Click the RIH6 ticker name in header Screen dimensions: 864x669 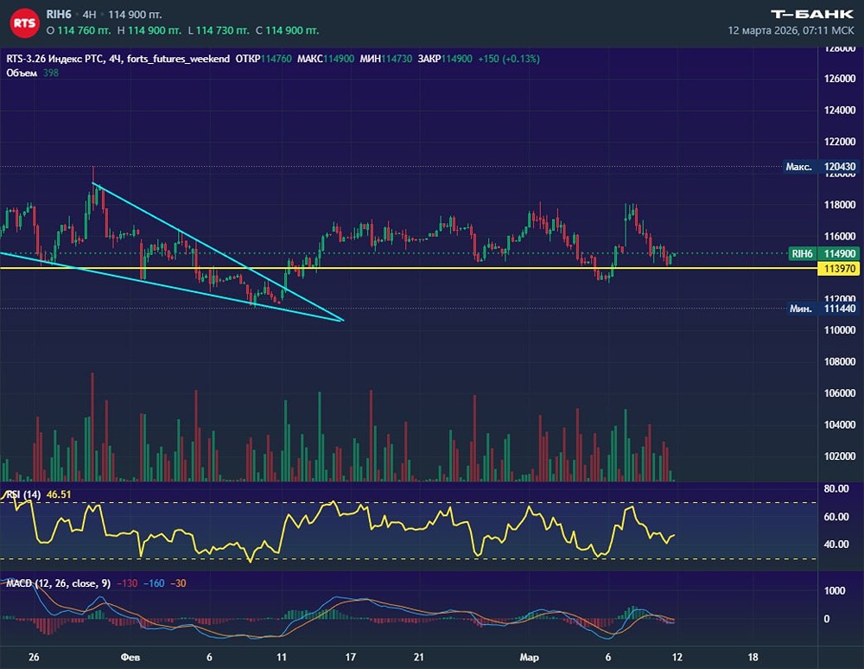[59, 15]
